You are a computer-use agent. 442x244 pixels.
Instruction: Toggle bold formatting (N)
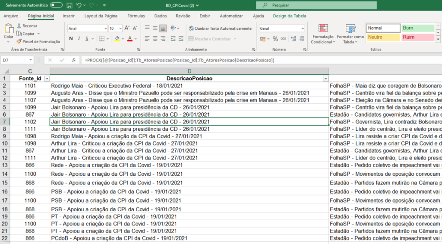click(71, 39)
